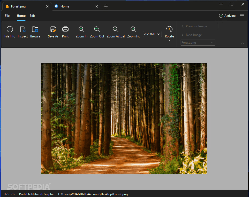249x197 pixels.
Task: Click the forest image preview
Action: (124, 119)
